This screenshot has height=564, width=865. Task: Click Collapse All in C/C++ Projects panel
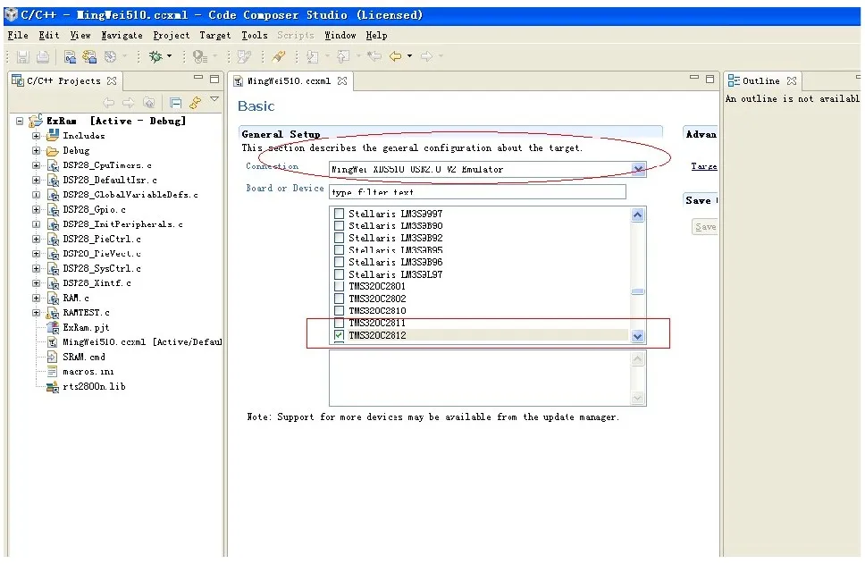point(175,103)
